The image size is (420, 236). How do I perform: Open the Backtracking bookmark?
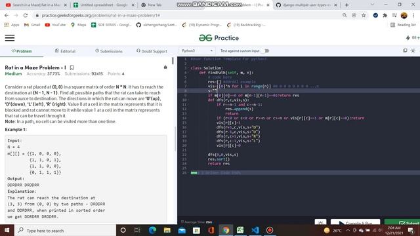click(x=246, y=25)
